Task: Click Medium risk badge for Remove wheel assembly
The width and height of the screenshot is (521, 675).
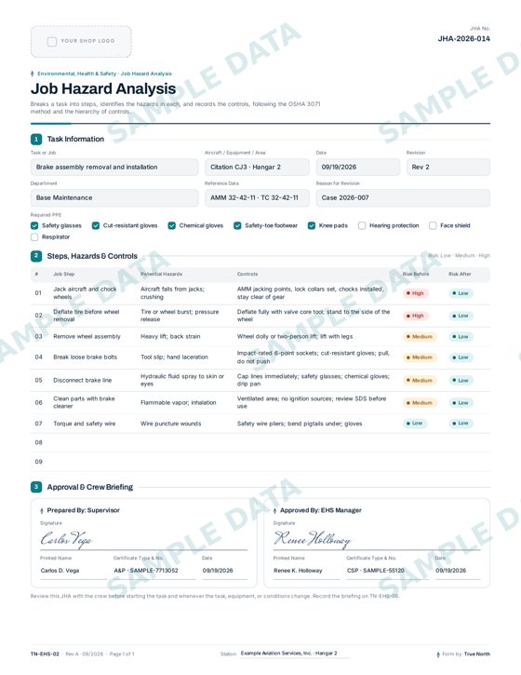Action: pyautogui.click(x=420, y=337)
